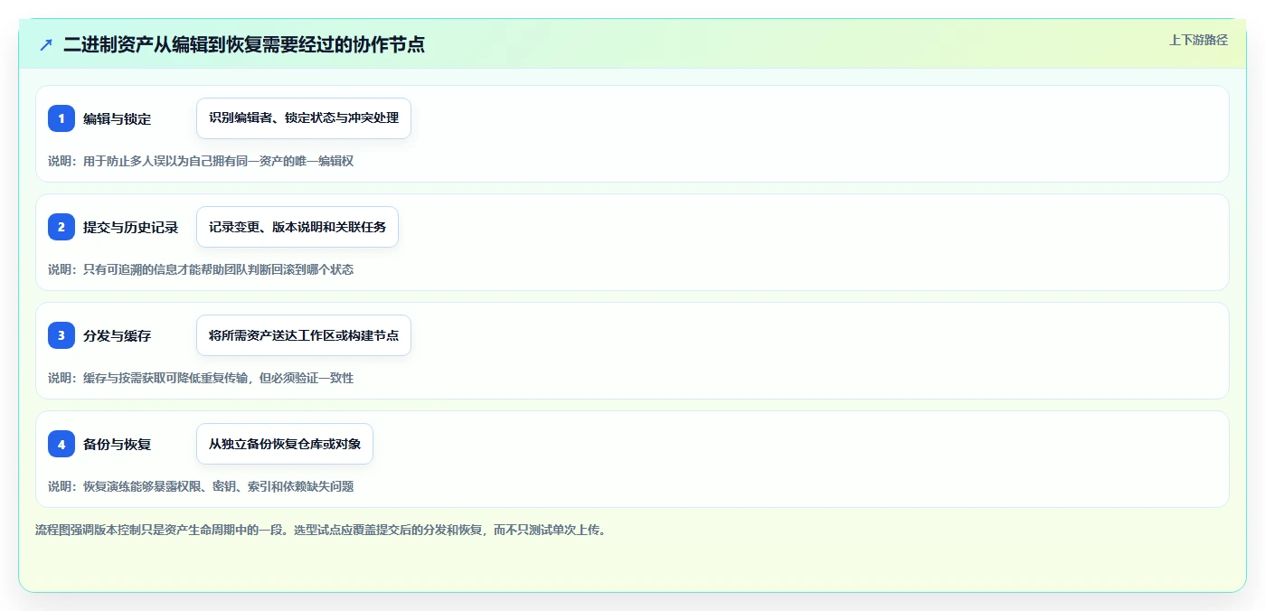Screen dimensions: 1265x611
Task: Click the 上下游路径 label
Action: 1198,40
